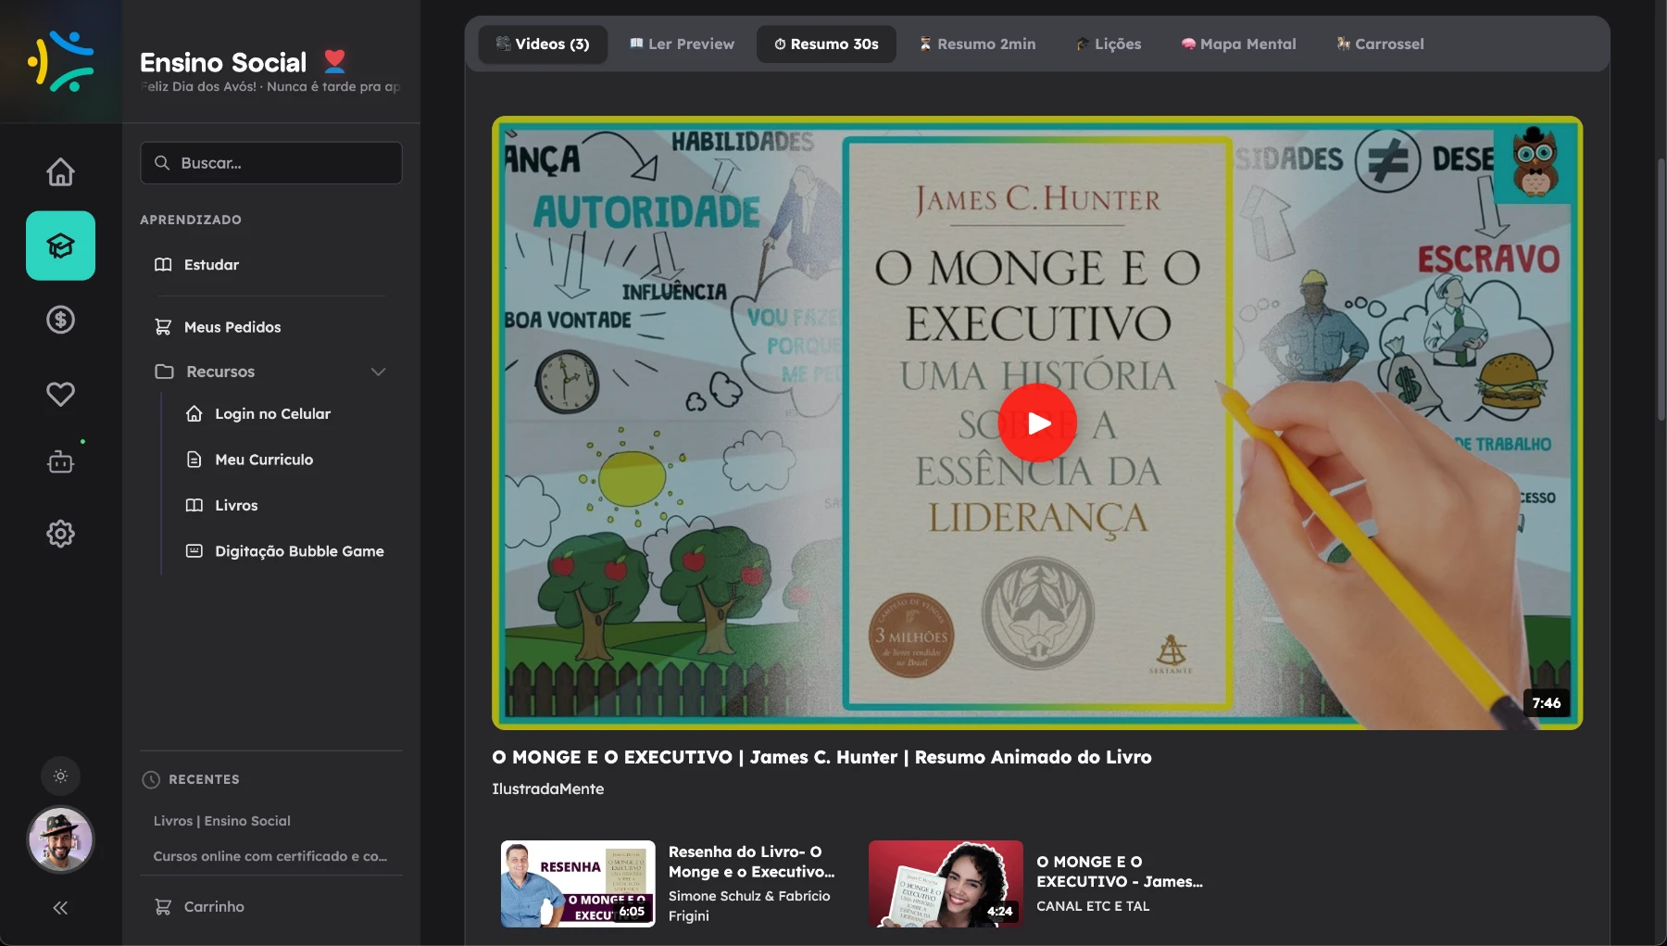The image size is (1667, 946).
Task: Click the Ensino Social logo
Action: point(60,61)
